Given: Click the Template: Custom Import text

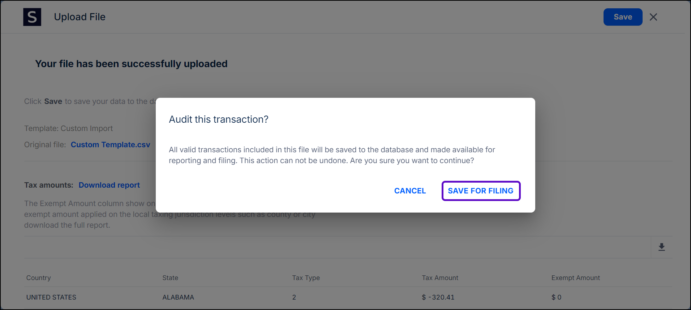Looking at the screenshot, I should click(x=68, y=128).
